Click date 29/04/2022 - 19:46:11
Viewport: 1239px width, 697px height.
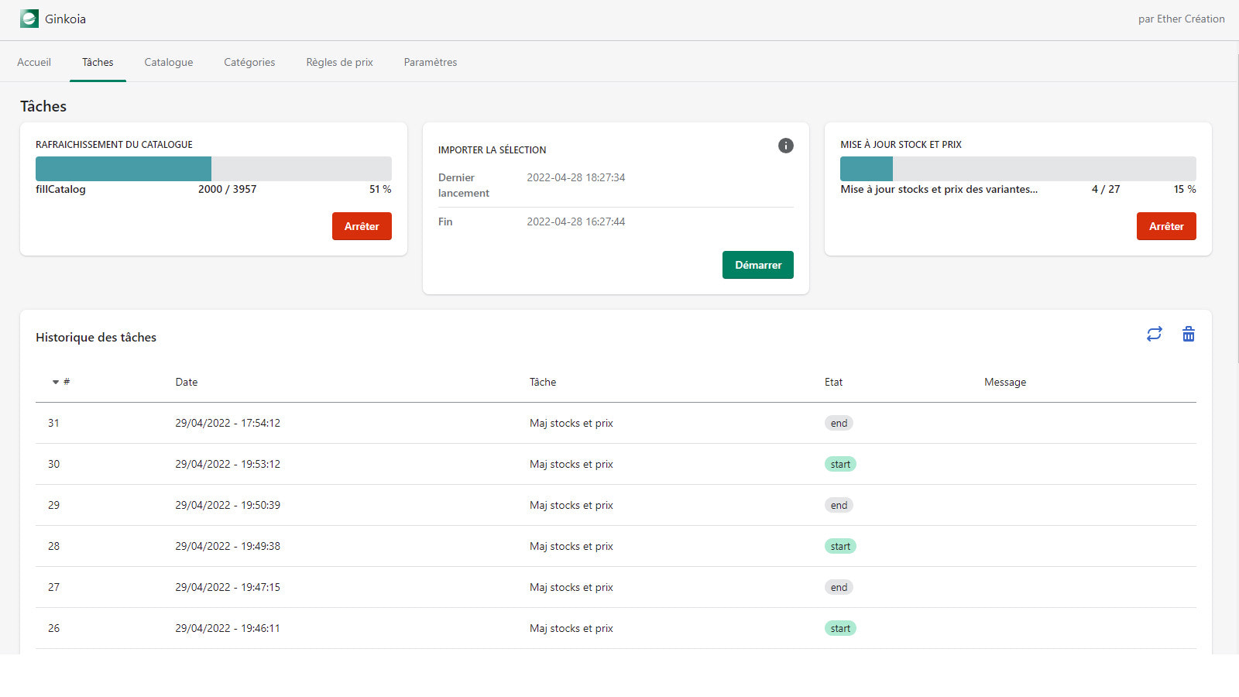point(228,628)
